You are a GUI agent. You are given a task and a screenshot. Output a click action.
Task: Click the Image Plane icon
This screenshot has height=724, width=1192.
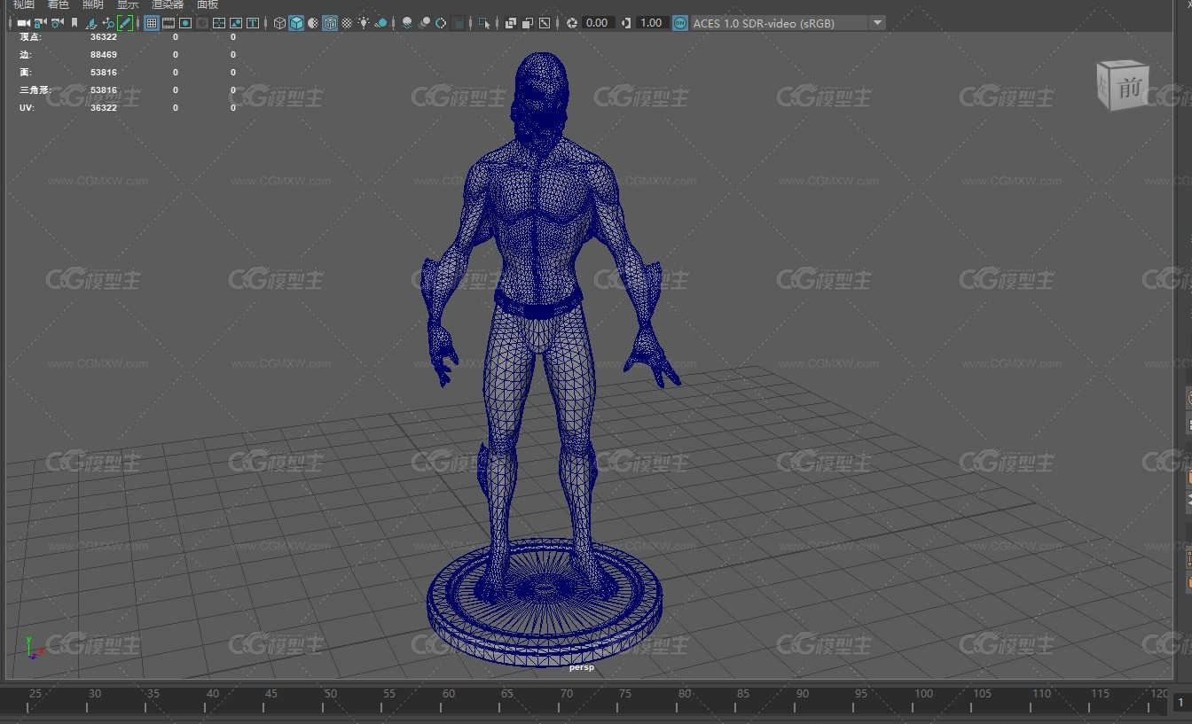pos(91,23)
